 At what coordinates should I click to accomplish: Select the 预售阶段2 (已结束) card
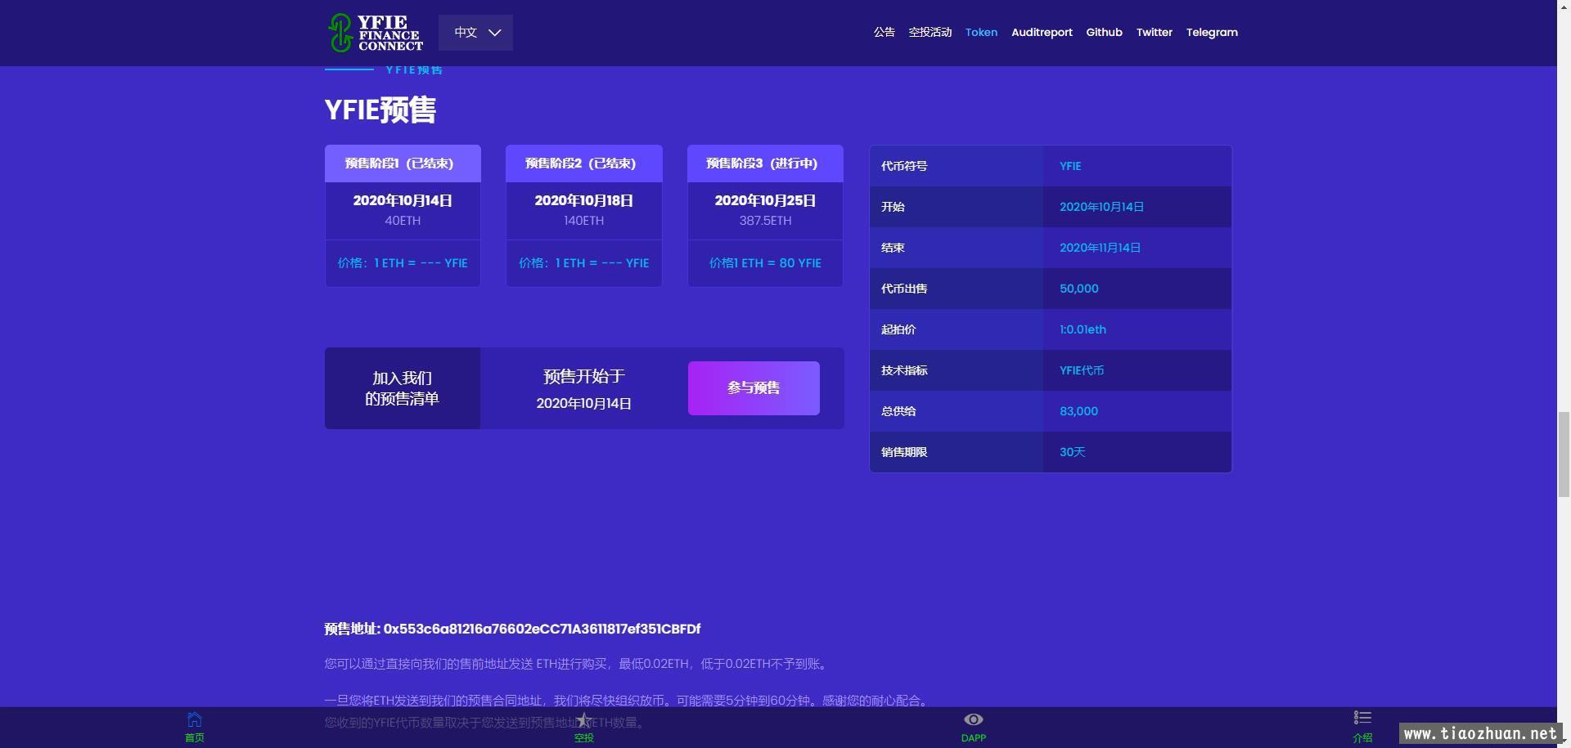[x=583, y=216]
